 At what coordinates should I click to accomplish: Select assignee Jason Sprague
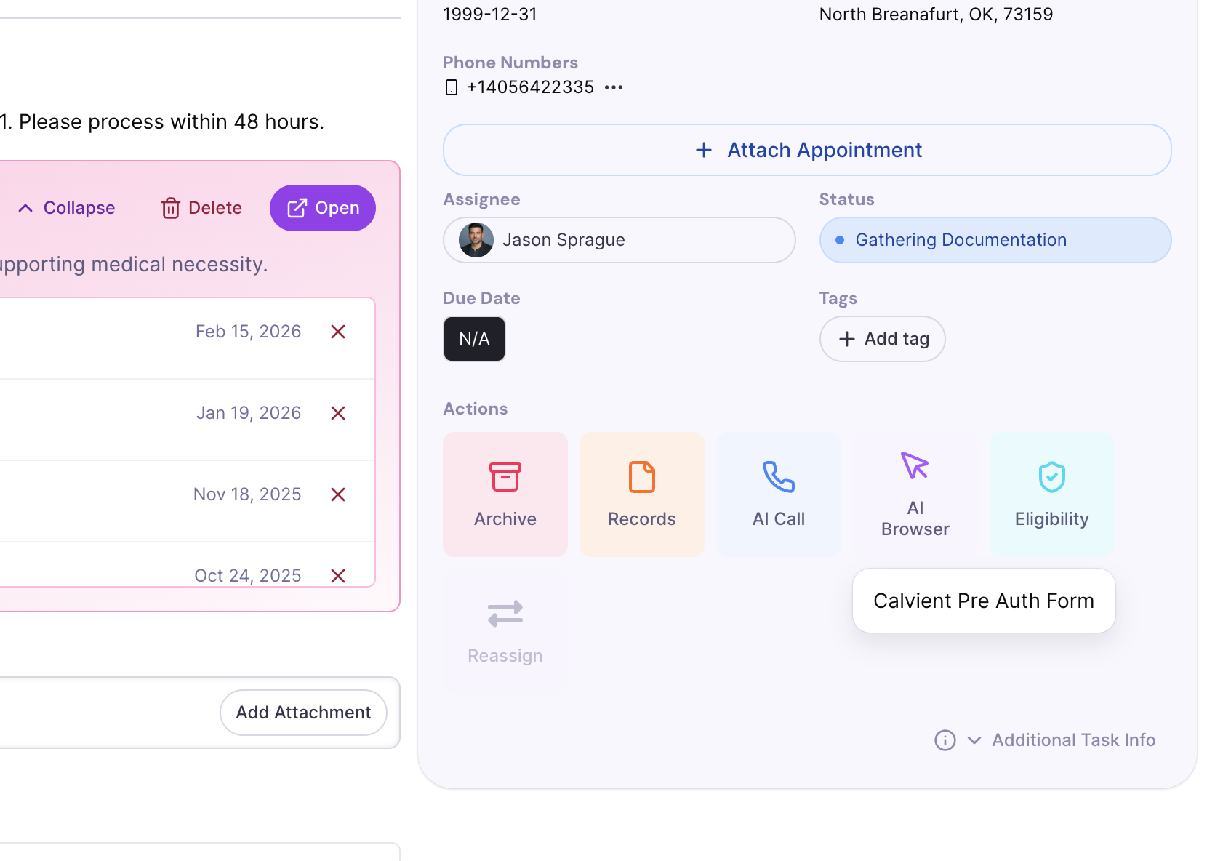click(x=619, y=240)
